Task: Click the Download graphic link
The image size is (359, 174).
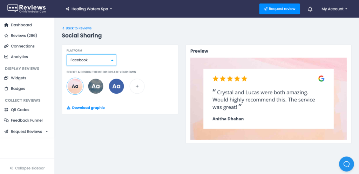Action: (x=86, y=108)
